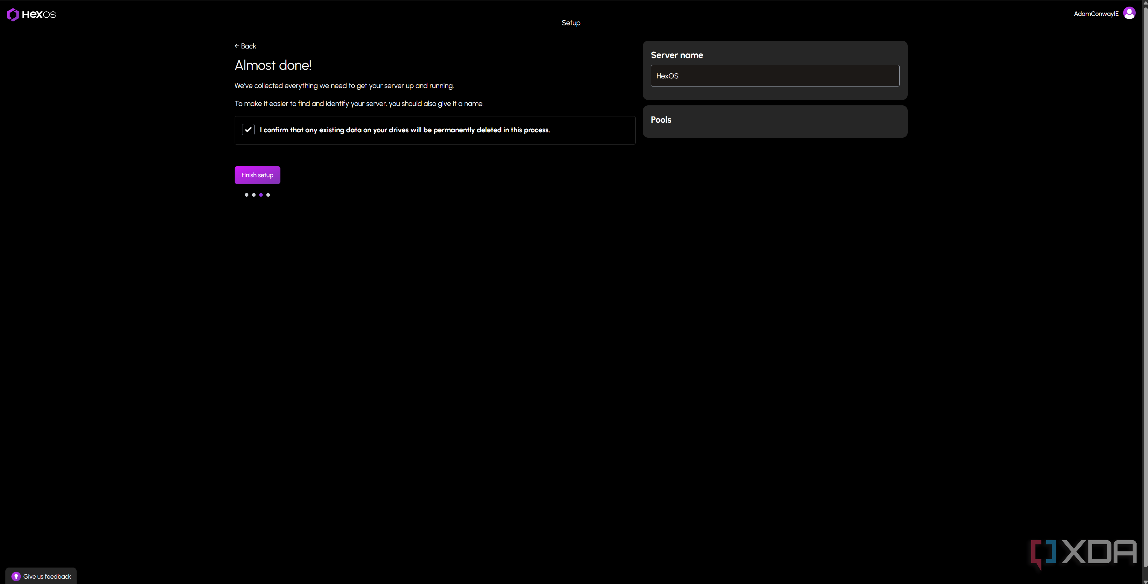Click the Setup page title
1148x584 pixels.
click(571, 23)
